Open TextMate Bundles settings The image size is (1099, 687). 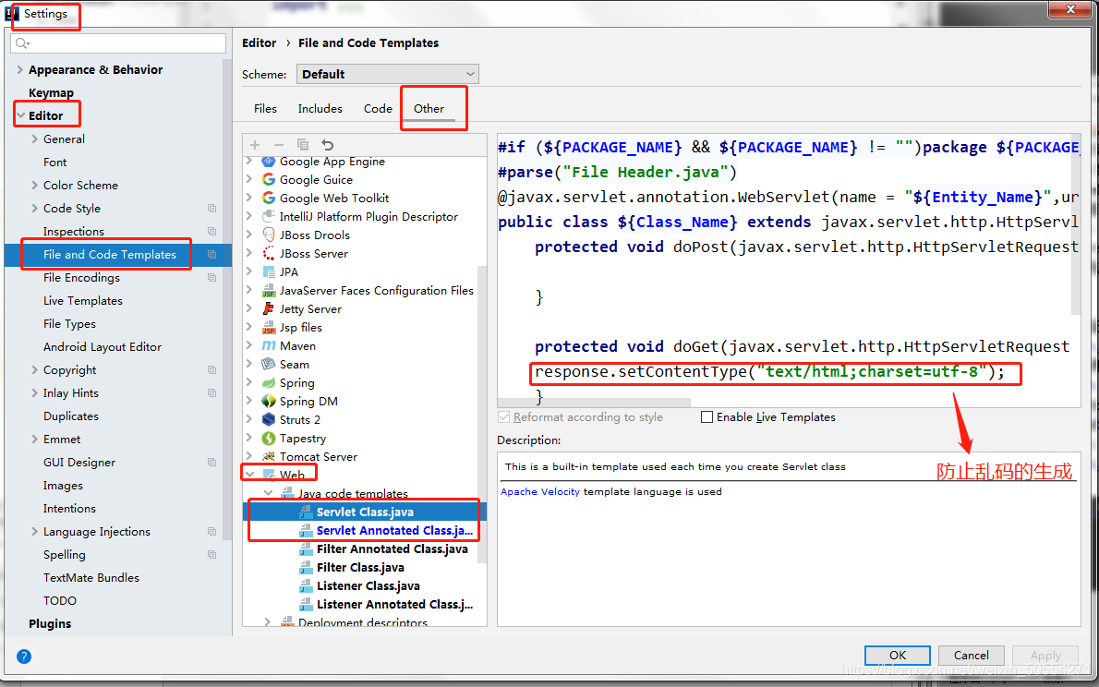[91, 578]
